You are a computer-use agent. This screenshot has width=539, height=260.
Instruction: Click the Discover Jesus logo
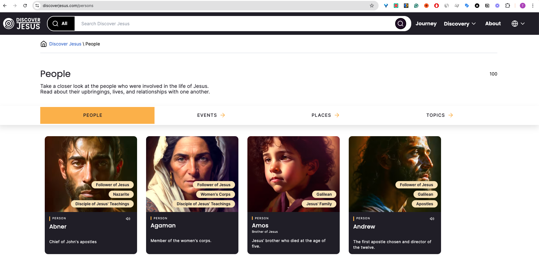click(22, 24)
